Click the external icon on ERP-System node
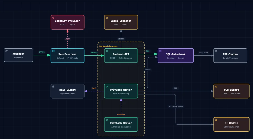Viewport: 253px width, 139px height. (x=216, y=51)
